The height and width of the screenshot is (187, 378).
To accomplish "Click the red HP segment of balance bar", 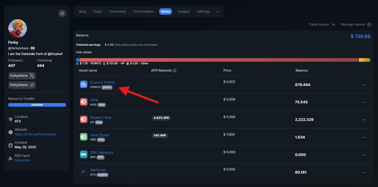I will click(x=219, y=60).
